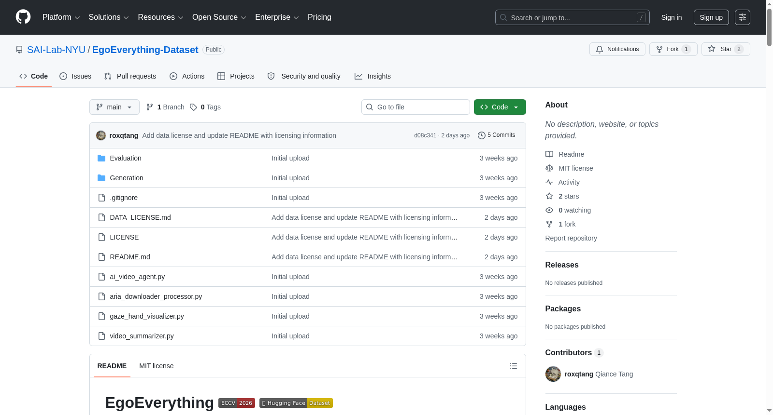Click the file icon next to video_summarizer.py
773x415 pixels.
coord(101,336)
